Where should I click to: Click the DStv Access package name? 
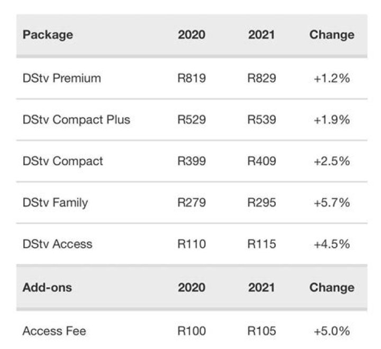[57, 244]
